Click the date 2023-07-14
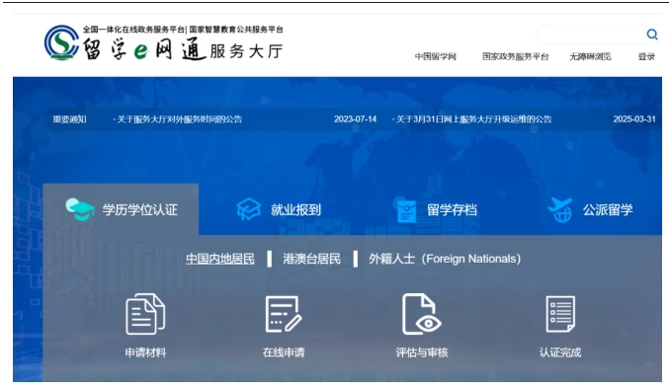 (355, 119)
